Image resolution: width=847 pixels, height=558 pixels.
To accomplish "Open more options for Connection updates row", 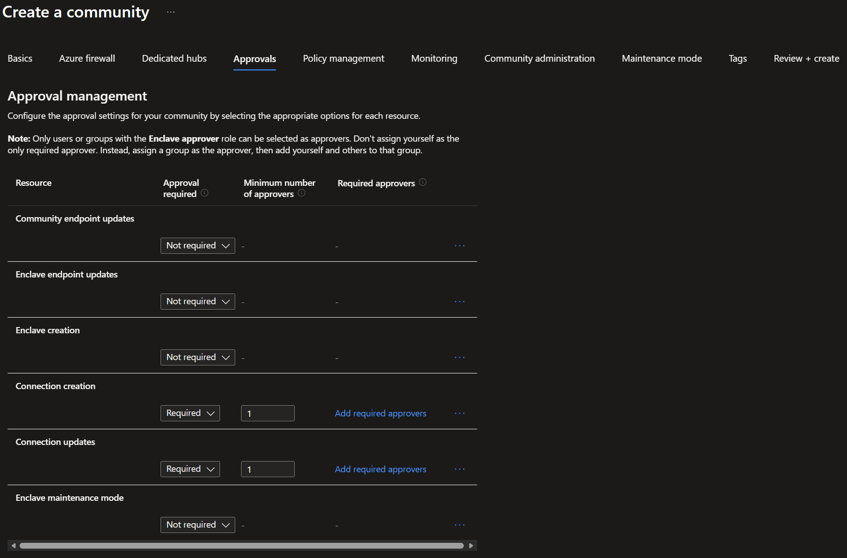I will click(460, 469).
